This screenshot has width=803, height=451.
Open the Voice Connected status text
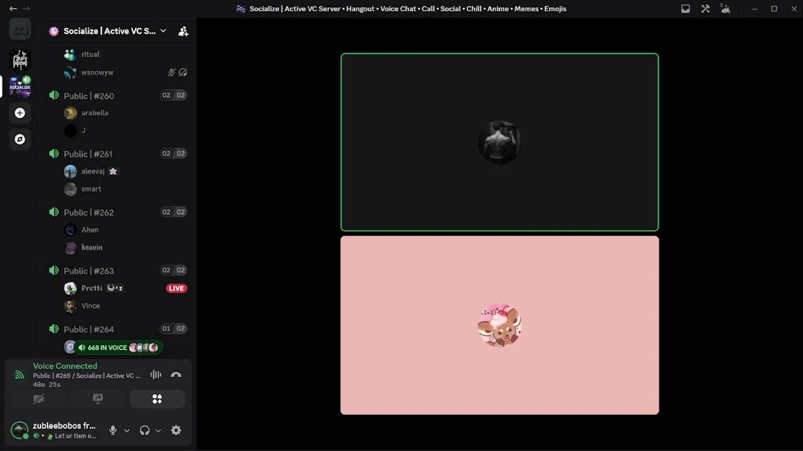tap(65, 366)
